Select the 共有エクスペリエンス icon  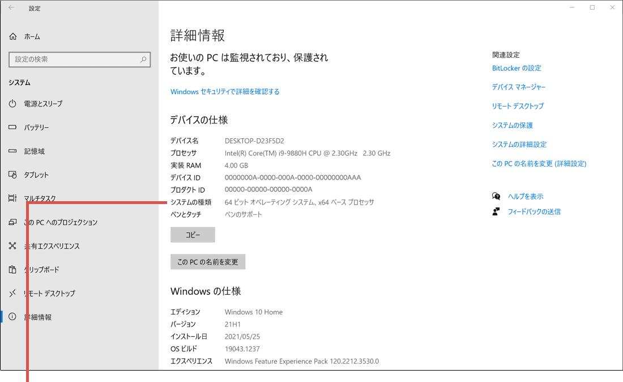click(12, 246)
